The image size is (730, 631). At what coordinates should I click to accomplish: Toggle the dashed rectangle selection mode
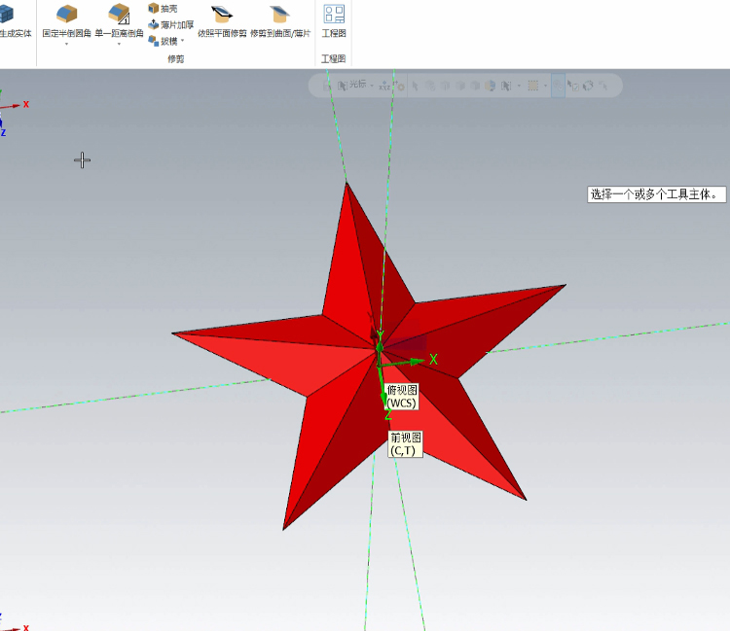coord(533,86)
